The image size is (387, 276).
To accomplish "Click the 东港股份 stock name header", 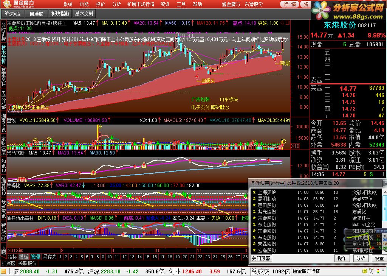I will tap(340, 25).
